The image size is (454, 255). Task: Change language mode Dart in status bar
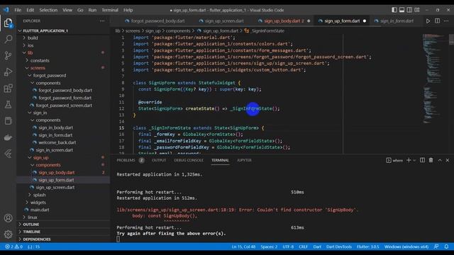pyautogui.click(x=317, y=246)
